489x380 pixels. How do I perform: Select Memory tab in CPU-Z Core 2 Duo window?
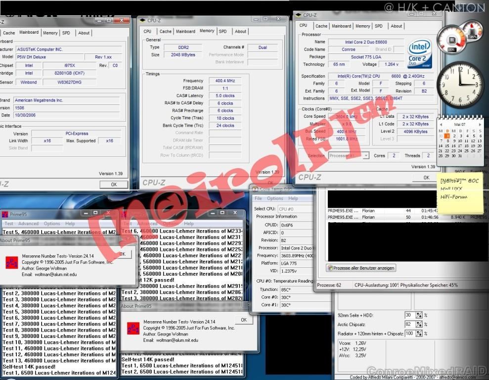pos(363,26)
